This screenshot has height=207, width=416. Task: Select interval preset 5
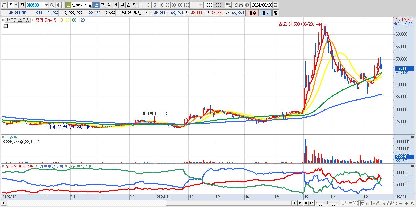coord(155,5)
